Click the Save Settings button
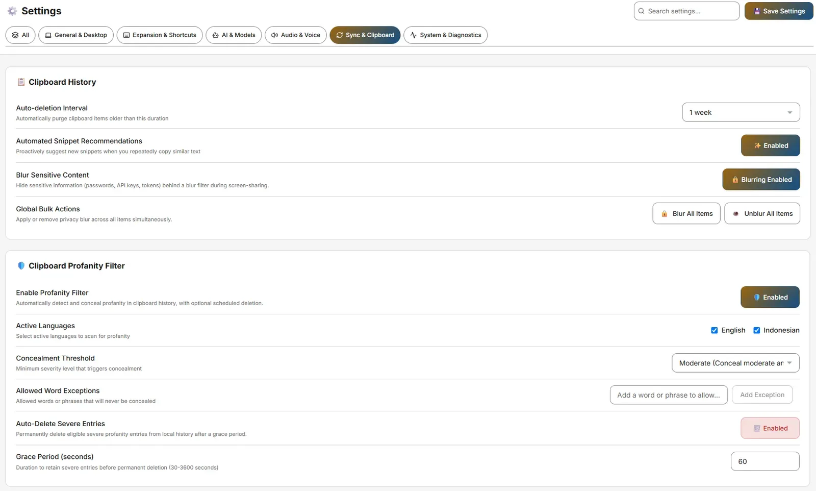This screenshot has height=491, width=816. [x=779, y=11]
